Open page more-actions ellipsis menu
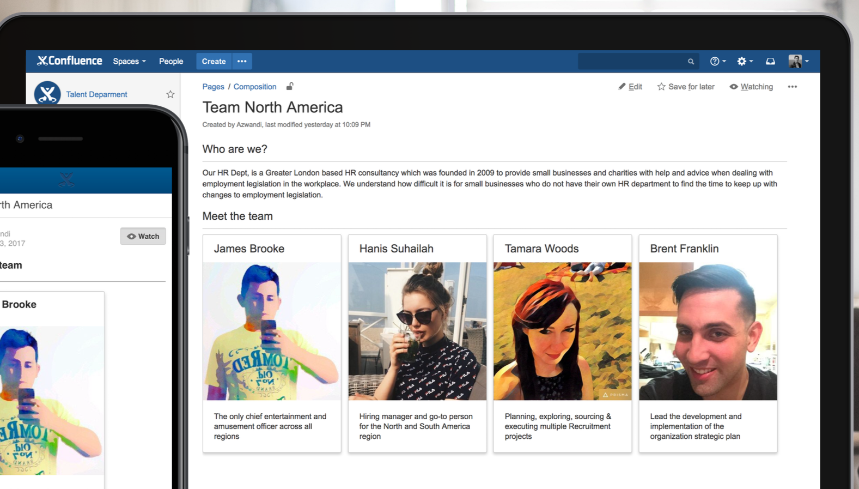 (792, 87)
